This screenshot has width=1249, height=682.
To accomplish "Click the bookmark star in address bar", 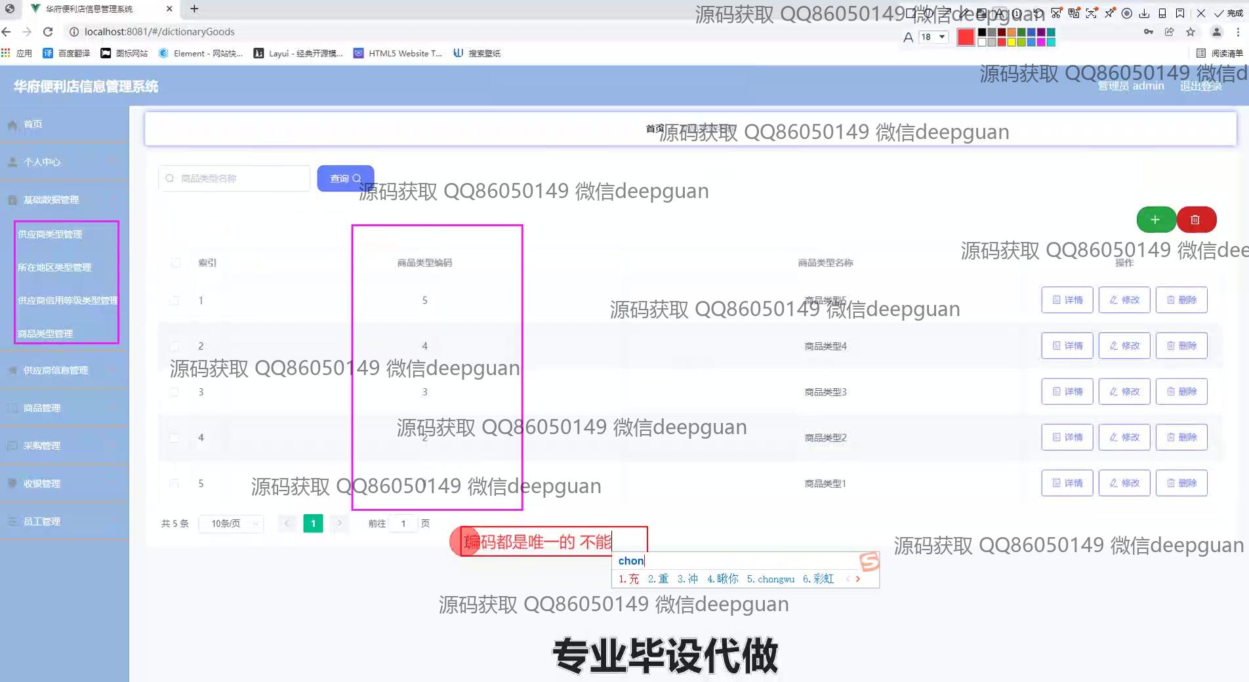I will 1191,31.
